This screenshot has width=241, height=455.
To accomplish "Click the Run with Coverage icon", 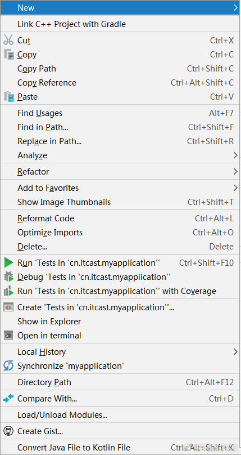I will pyautogui.click(x=8, y=291).
